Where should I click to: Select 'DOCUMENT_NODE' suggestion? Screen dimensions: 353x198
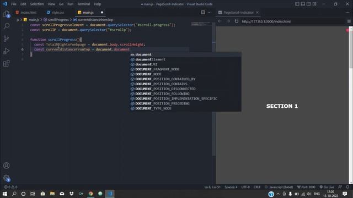click(185, 74)
